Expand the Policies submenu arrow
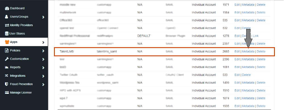This screenshot has width=284, height=110. (x=43, y=51)
